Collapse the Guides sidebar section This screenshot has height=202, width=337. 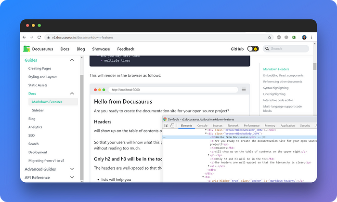tap(72, 60)
